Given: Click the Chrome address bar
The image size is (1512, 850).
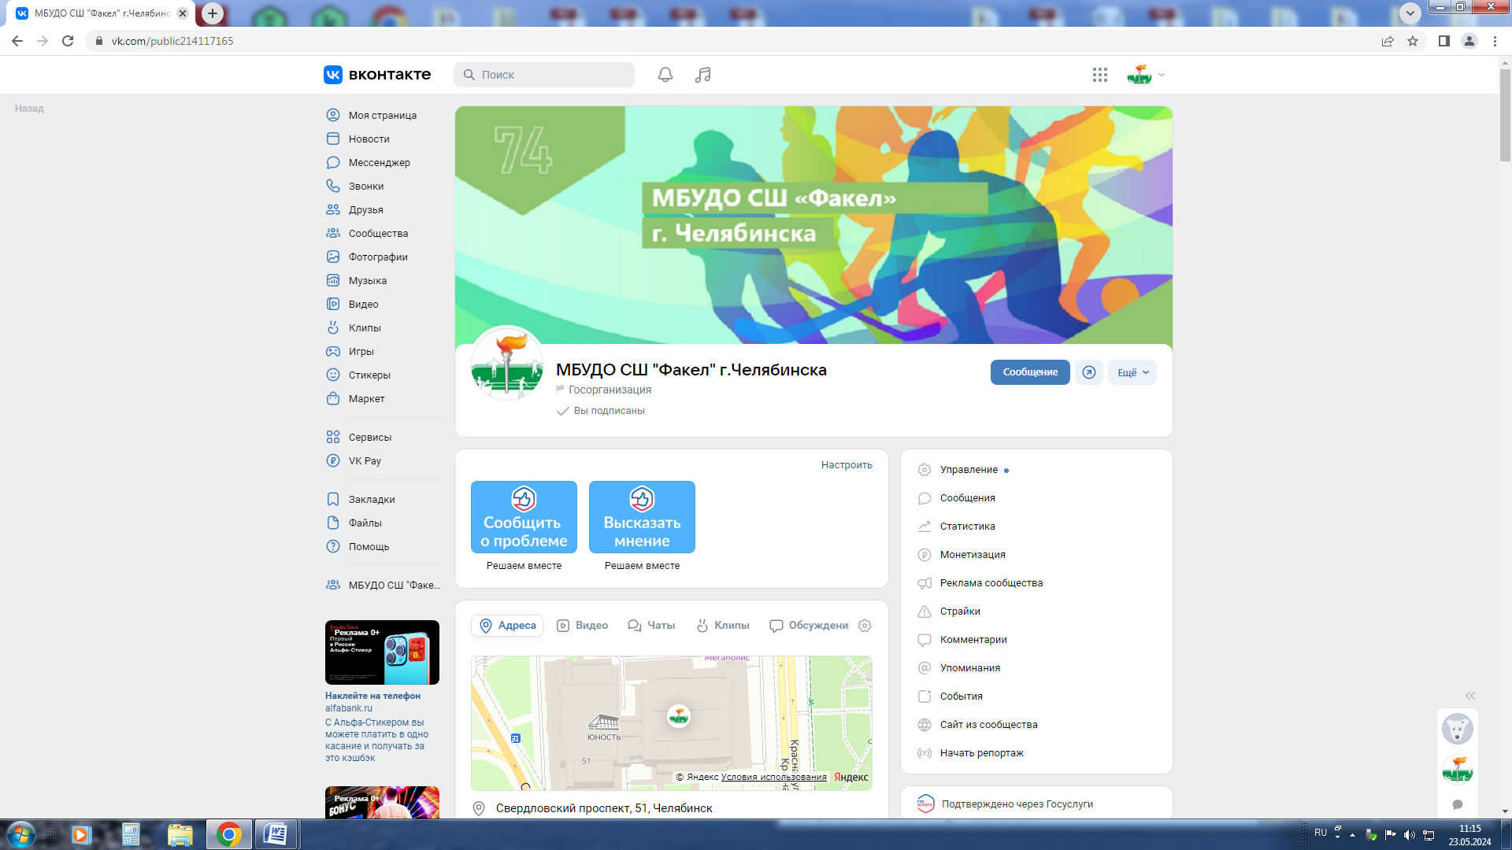Looking at the screenshot, I should point(732,41).
